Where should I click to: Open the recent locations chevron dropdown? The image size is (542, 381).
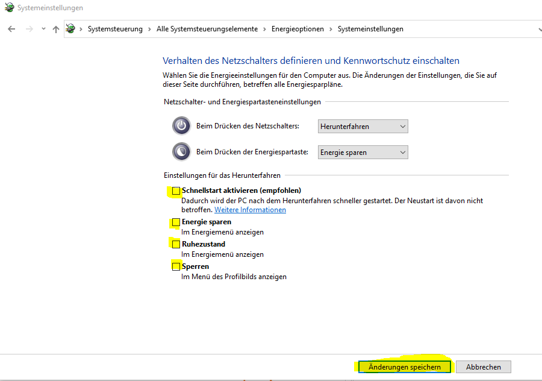[43, 29]
